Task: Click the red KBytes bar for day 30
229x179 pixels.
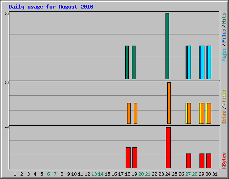Action: tap(208, 161)
